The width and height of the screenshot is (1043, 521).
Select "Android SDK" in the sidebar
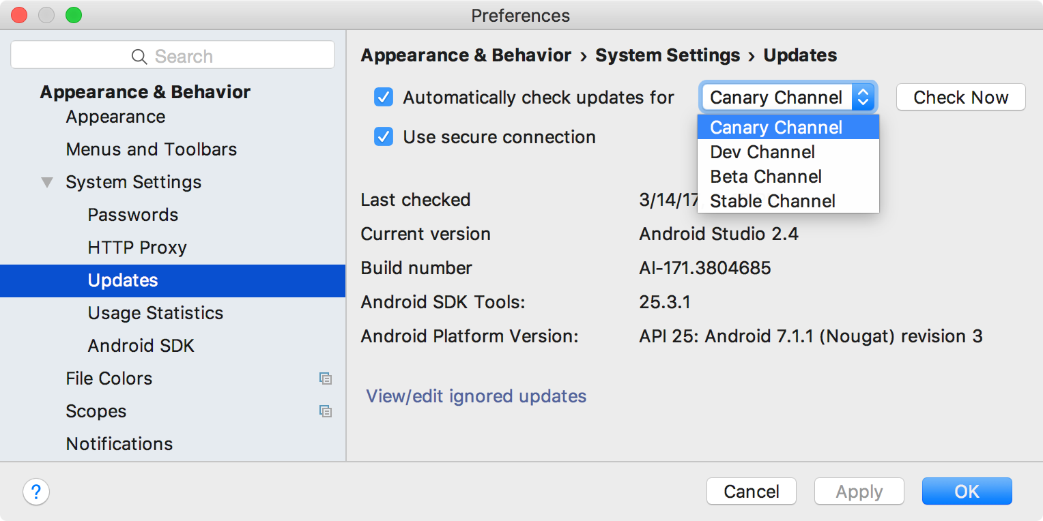pos(141,346)
